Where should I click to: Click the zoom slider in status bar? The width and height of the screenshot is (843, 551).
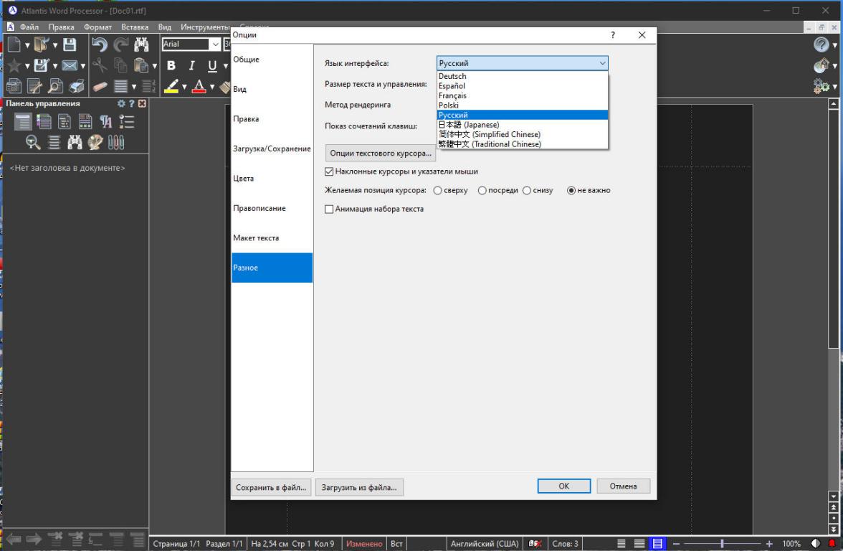(723, 544)
